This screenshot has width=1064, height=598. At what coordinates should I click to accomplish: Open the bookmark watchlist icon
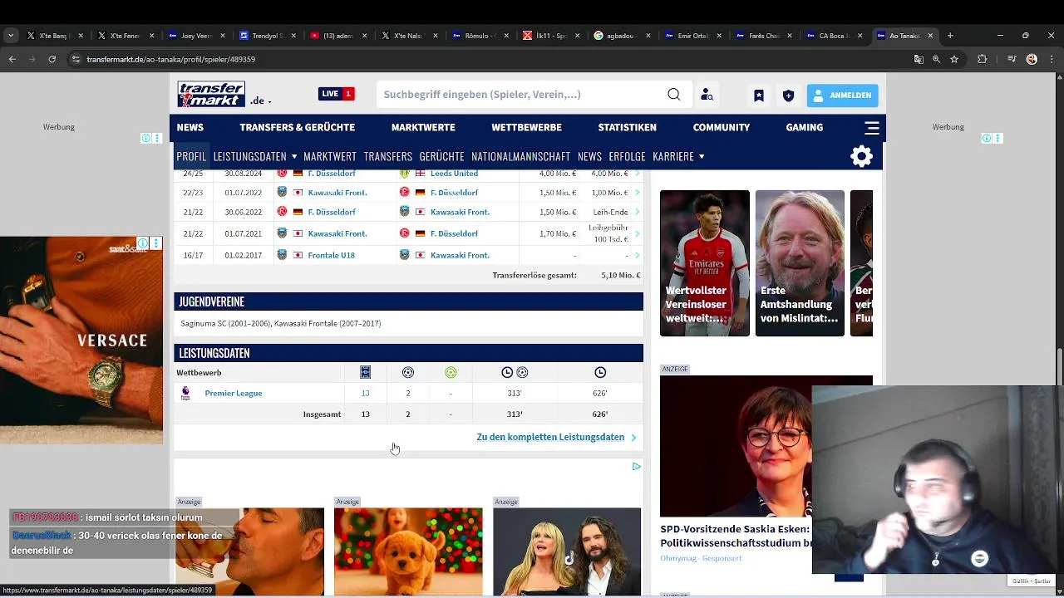[x=759, y=96]
